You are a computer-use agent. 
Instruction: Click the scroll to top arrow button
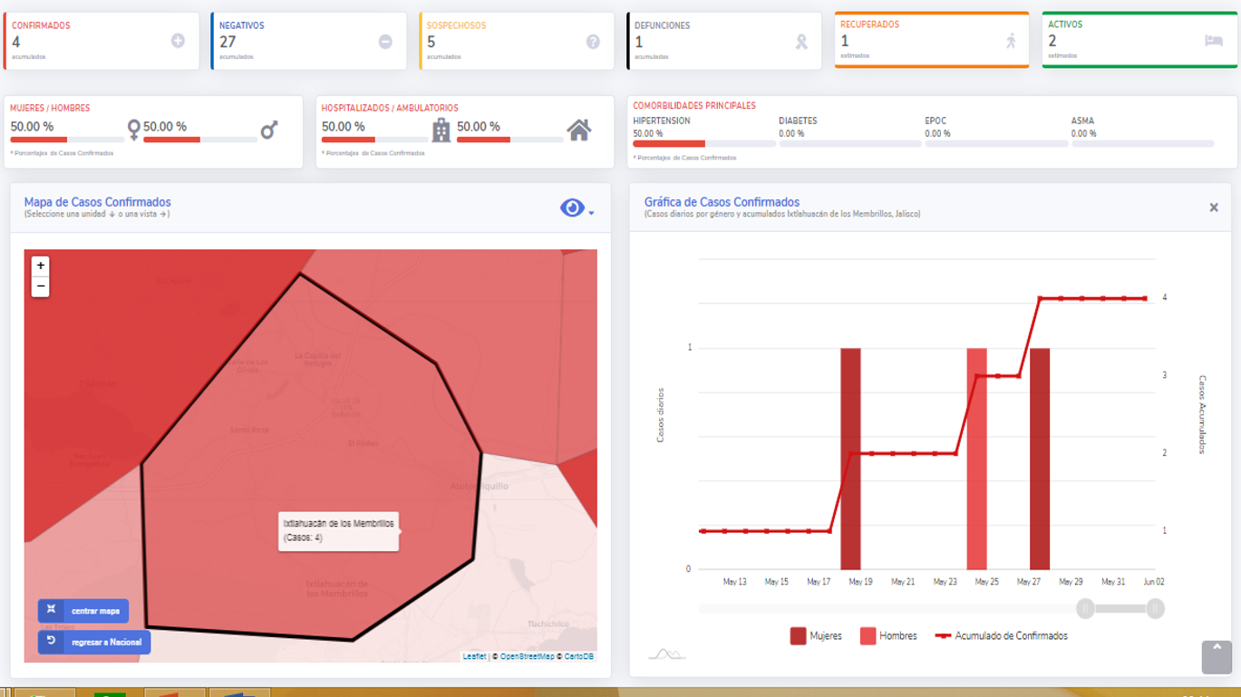1217,657
